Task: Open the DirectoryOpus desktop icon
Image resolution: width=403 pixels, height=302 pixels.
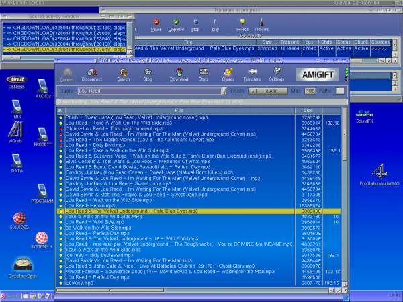Action: (x=23, y=268)
